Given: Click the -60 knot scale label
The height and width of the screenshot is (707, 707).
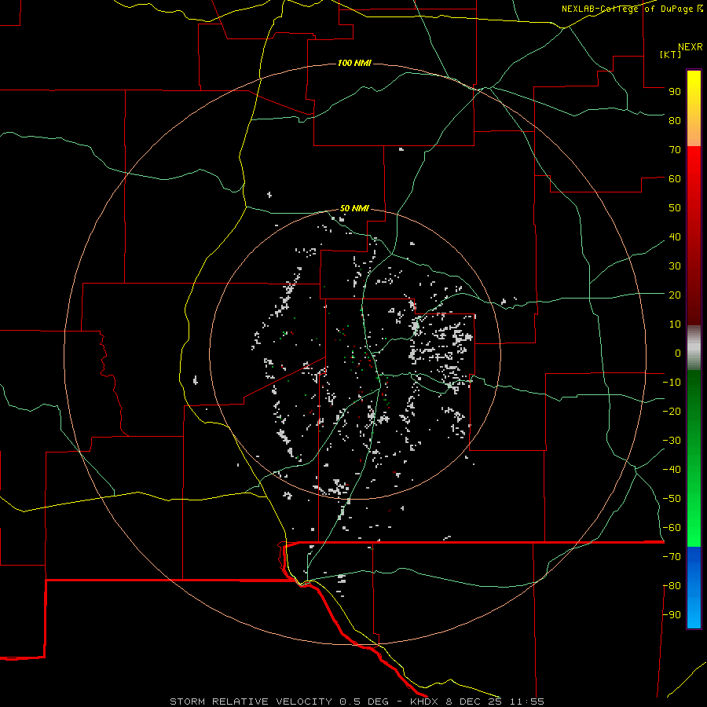Looking at the screenshot, I should click(672, 528).
